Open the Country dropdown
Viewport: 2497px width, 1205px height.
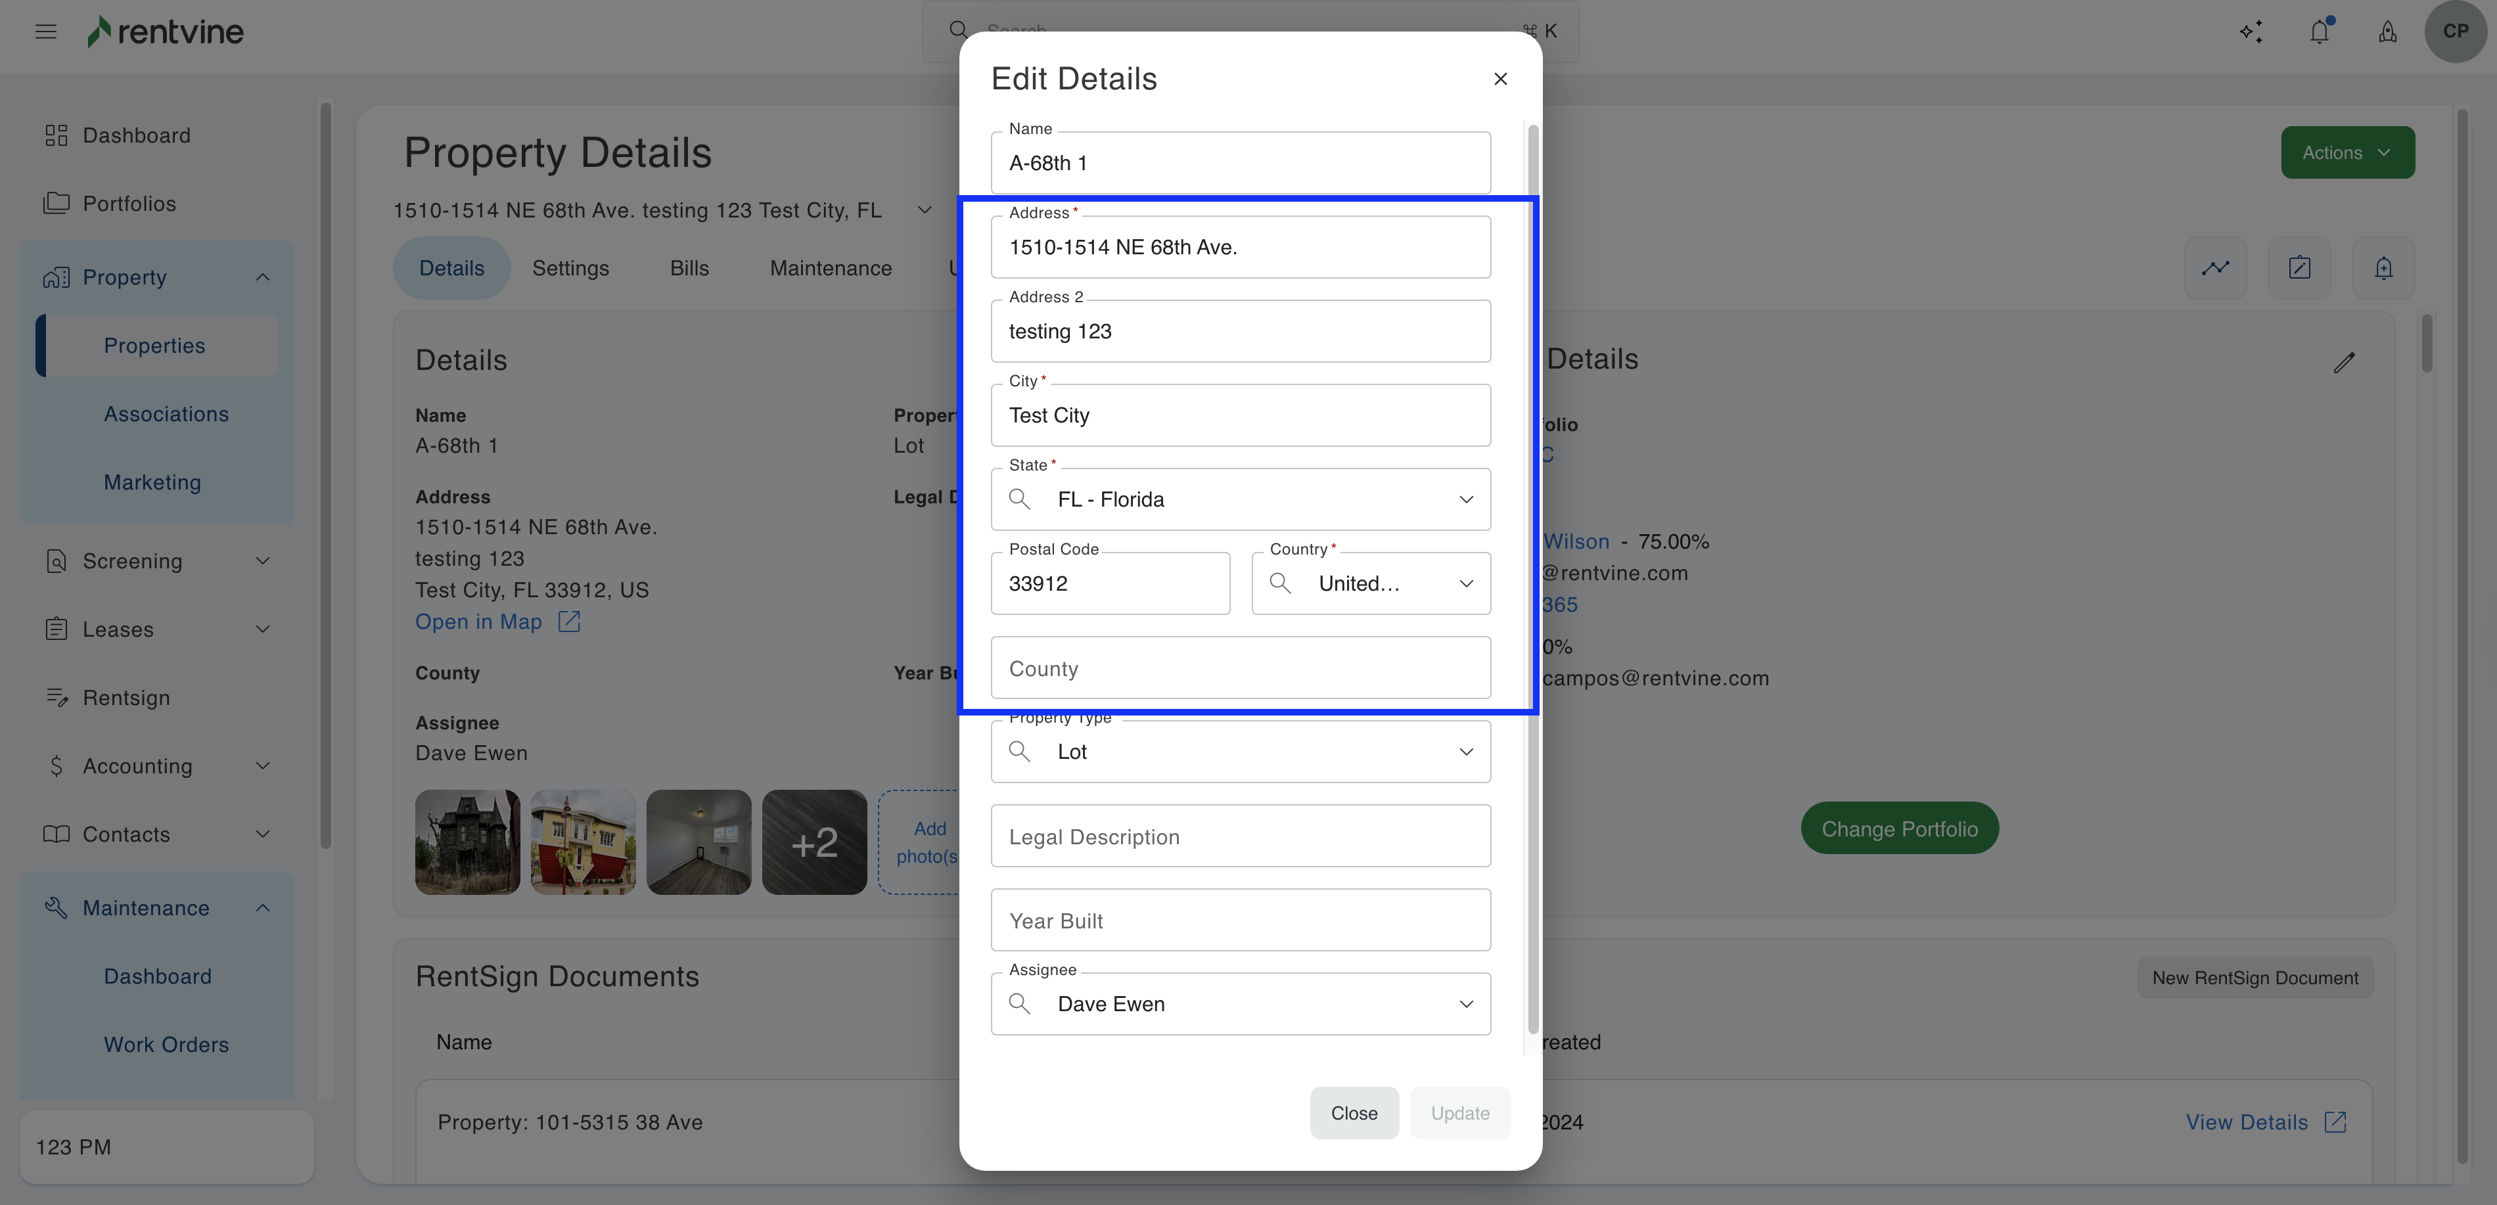click(x=1465, y=583)
